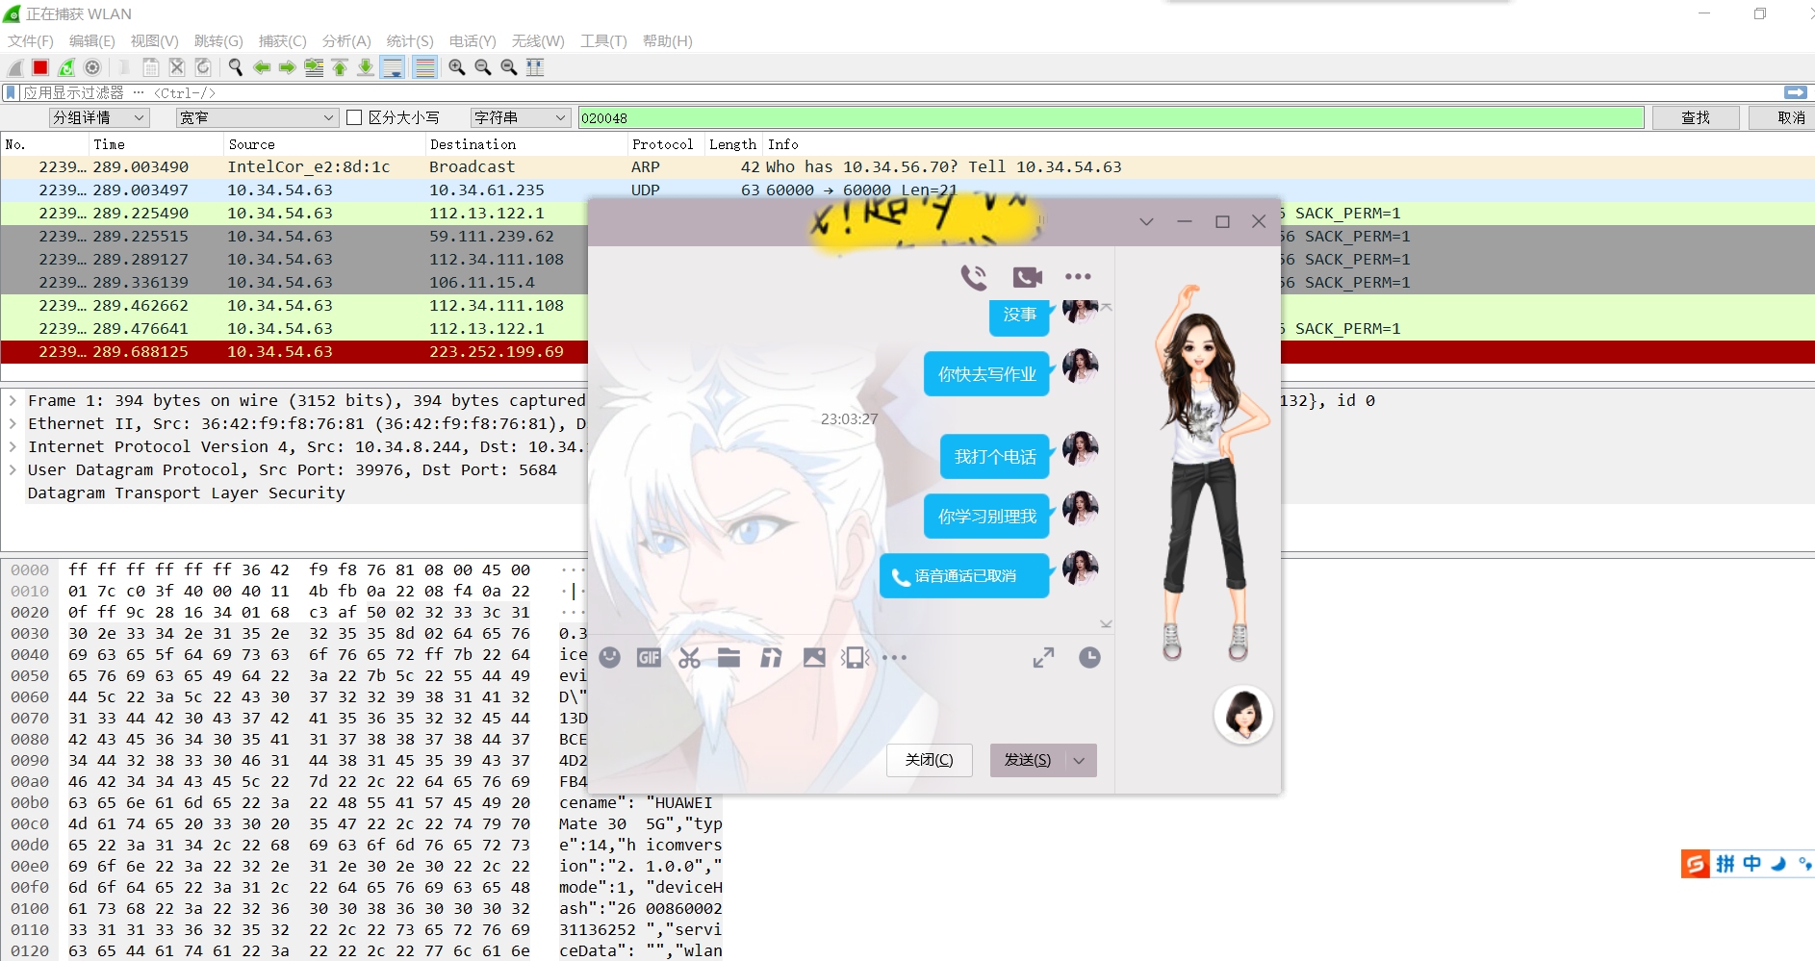Click the close capture file icon
The width and height of the screenshot is (1815, 961).
(177, 67)
